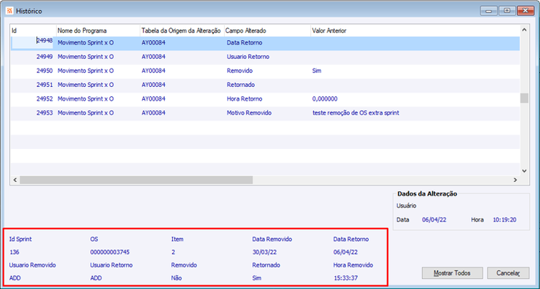Click the Data value in Dados da Alteração

coord(434,220)
